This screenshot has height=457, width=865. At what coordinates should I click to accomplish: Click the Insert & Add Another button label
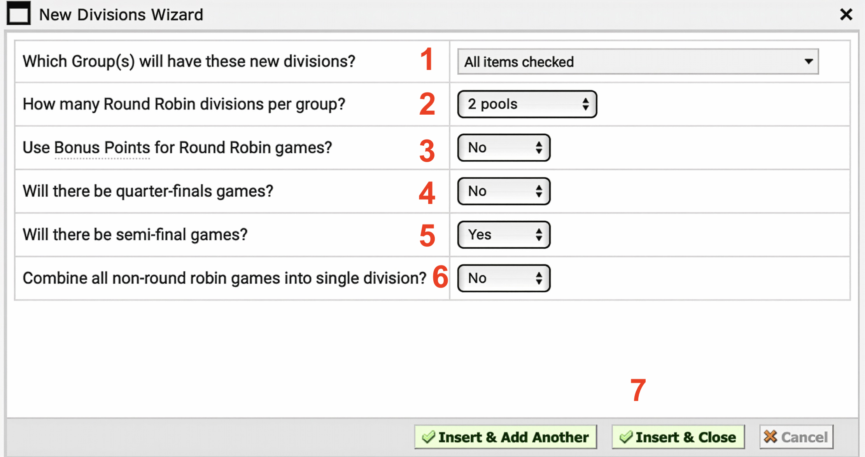coord(513,437)
